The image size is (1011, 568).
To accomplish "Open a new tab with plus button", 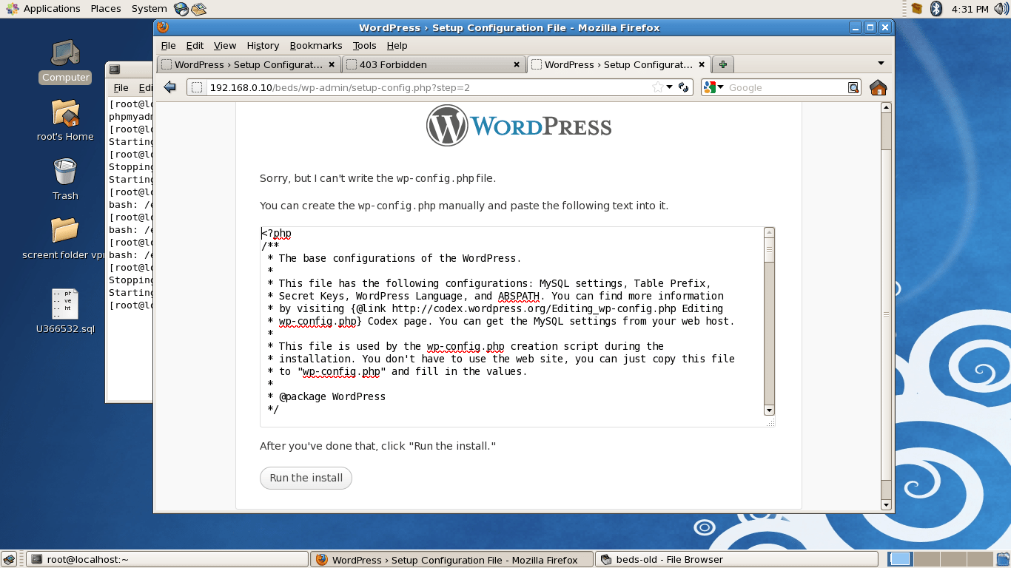I will pyautogui.click(x=723, y=64).
